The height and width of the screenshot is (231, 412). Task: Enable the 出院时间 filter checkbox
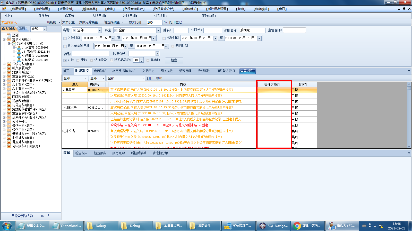(x=164, y=38)
